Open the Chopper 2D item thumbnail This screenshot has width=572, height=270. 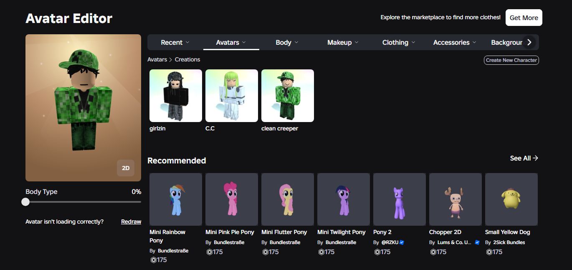[x=456, y=199]
